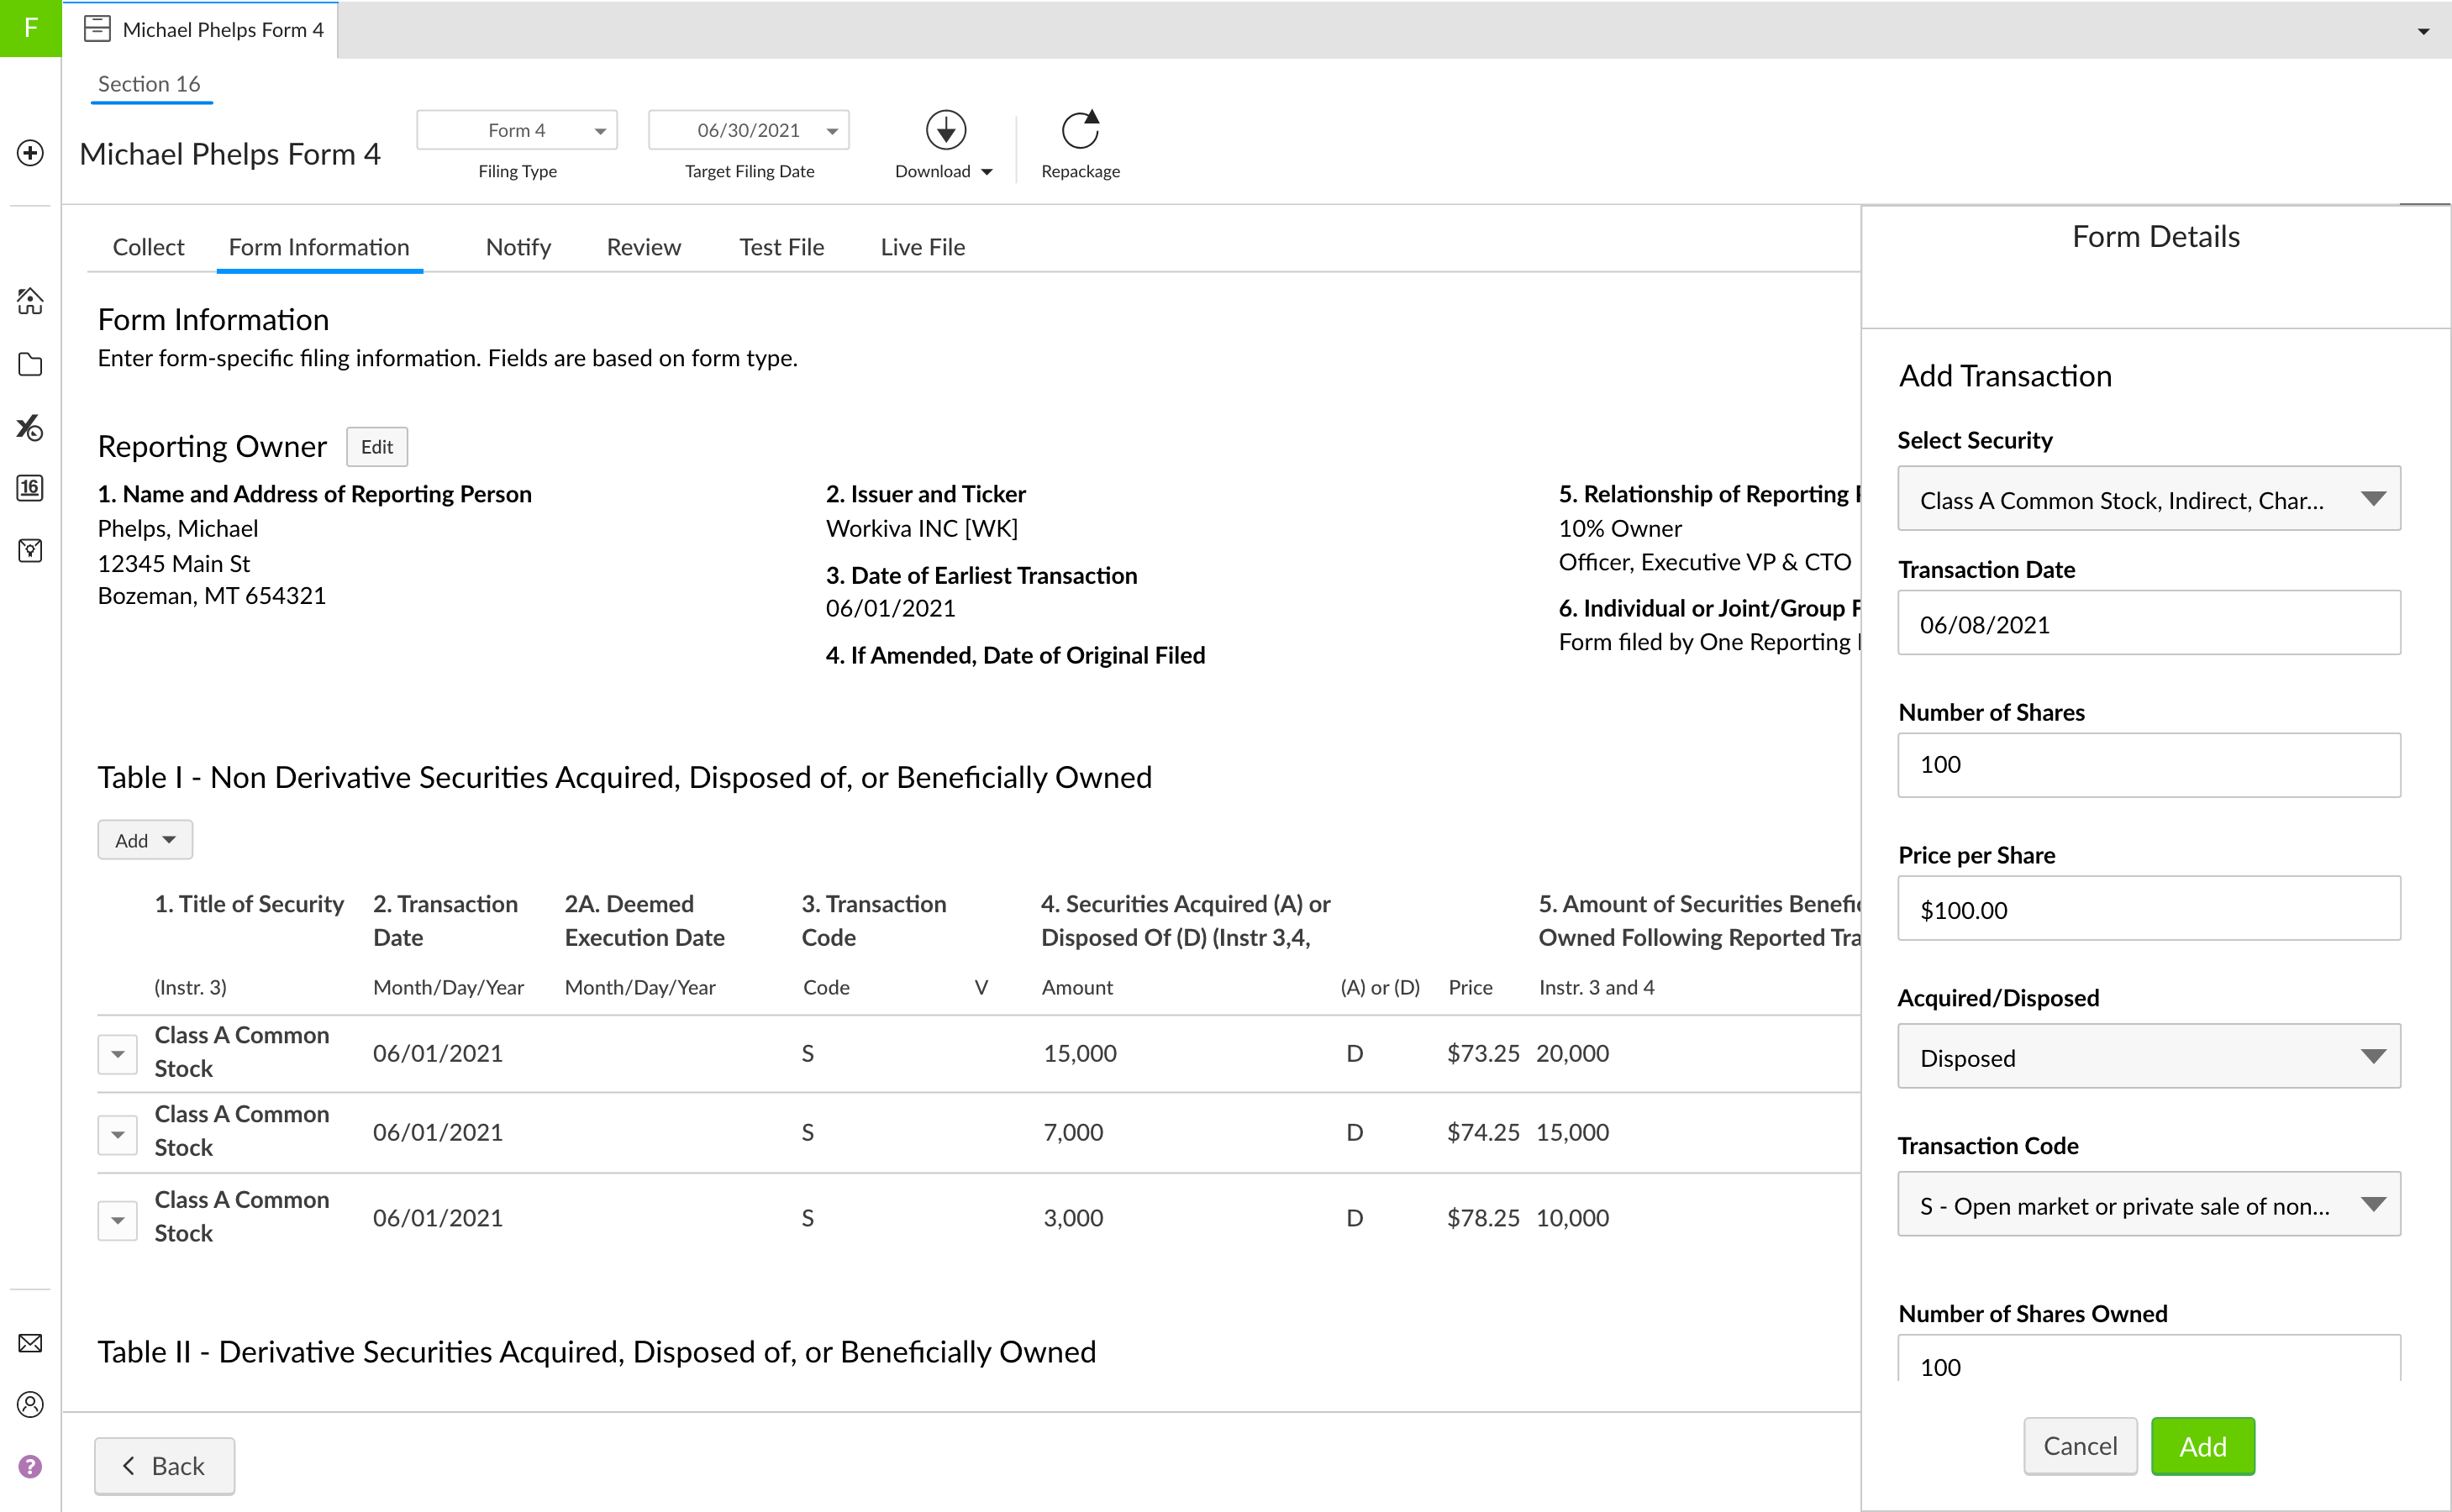Open the user profile icon in sidebar
The height and width of the screenshot is (1512, 2452).
pyautogui.click(x=30, y=1404)
